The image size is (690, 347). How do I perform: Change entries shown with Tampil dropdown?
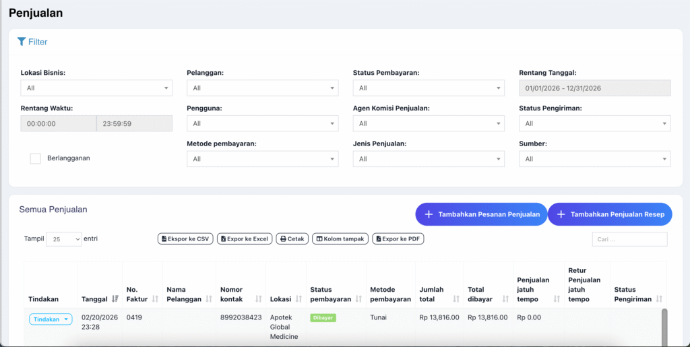tap(63, 239)
